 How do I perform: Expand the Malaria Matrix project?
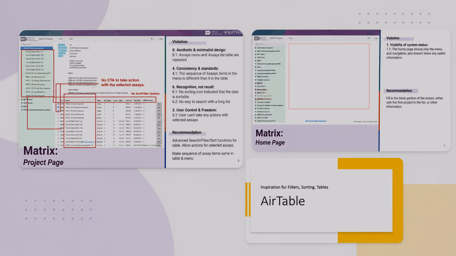point(256,86)
